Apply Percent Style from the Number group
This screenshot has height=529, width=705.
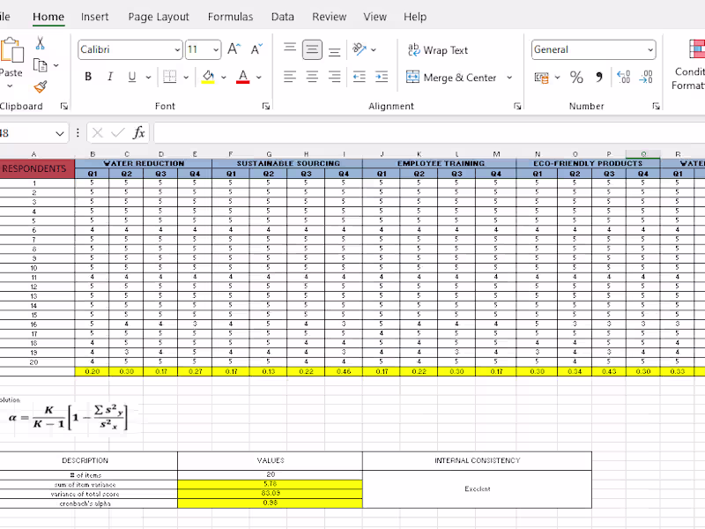(576, 78)
